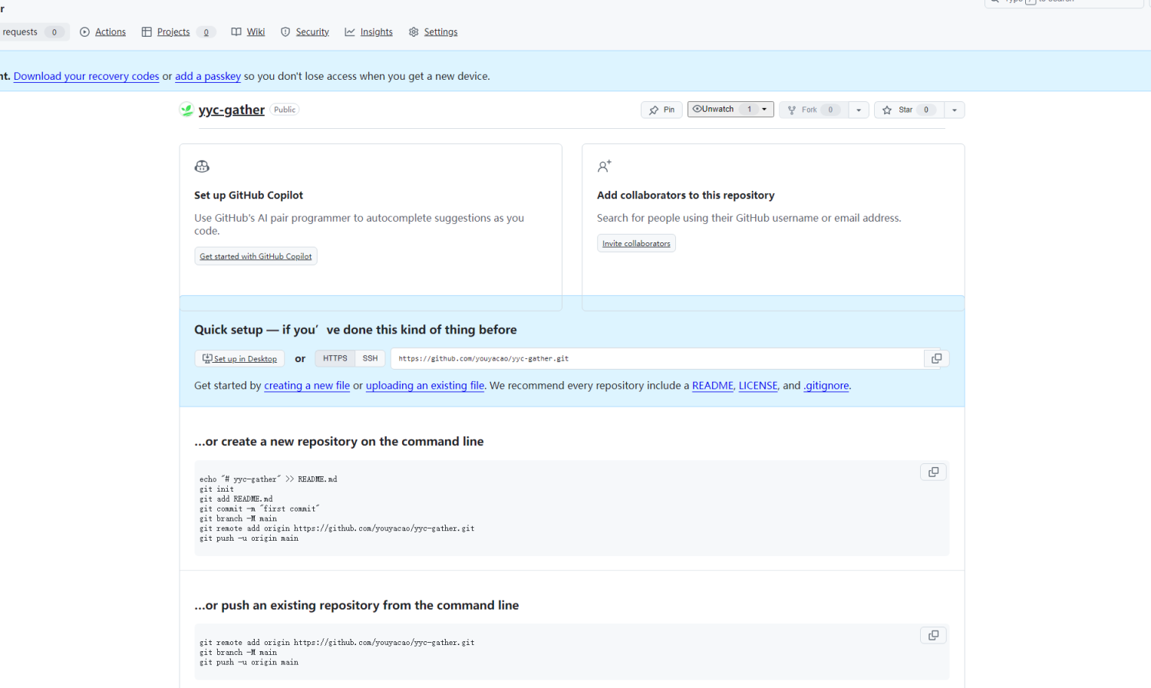Click the GitHub search box
Screen dimensions: 1151x688
tap(1063, 2)
